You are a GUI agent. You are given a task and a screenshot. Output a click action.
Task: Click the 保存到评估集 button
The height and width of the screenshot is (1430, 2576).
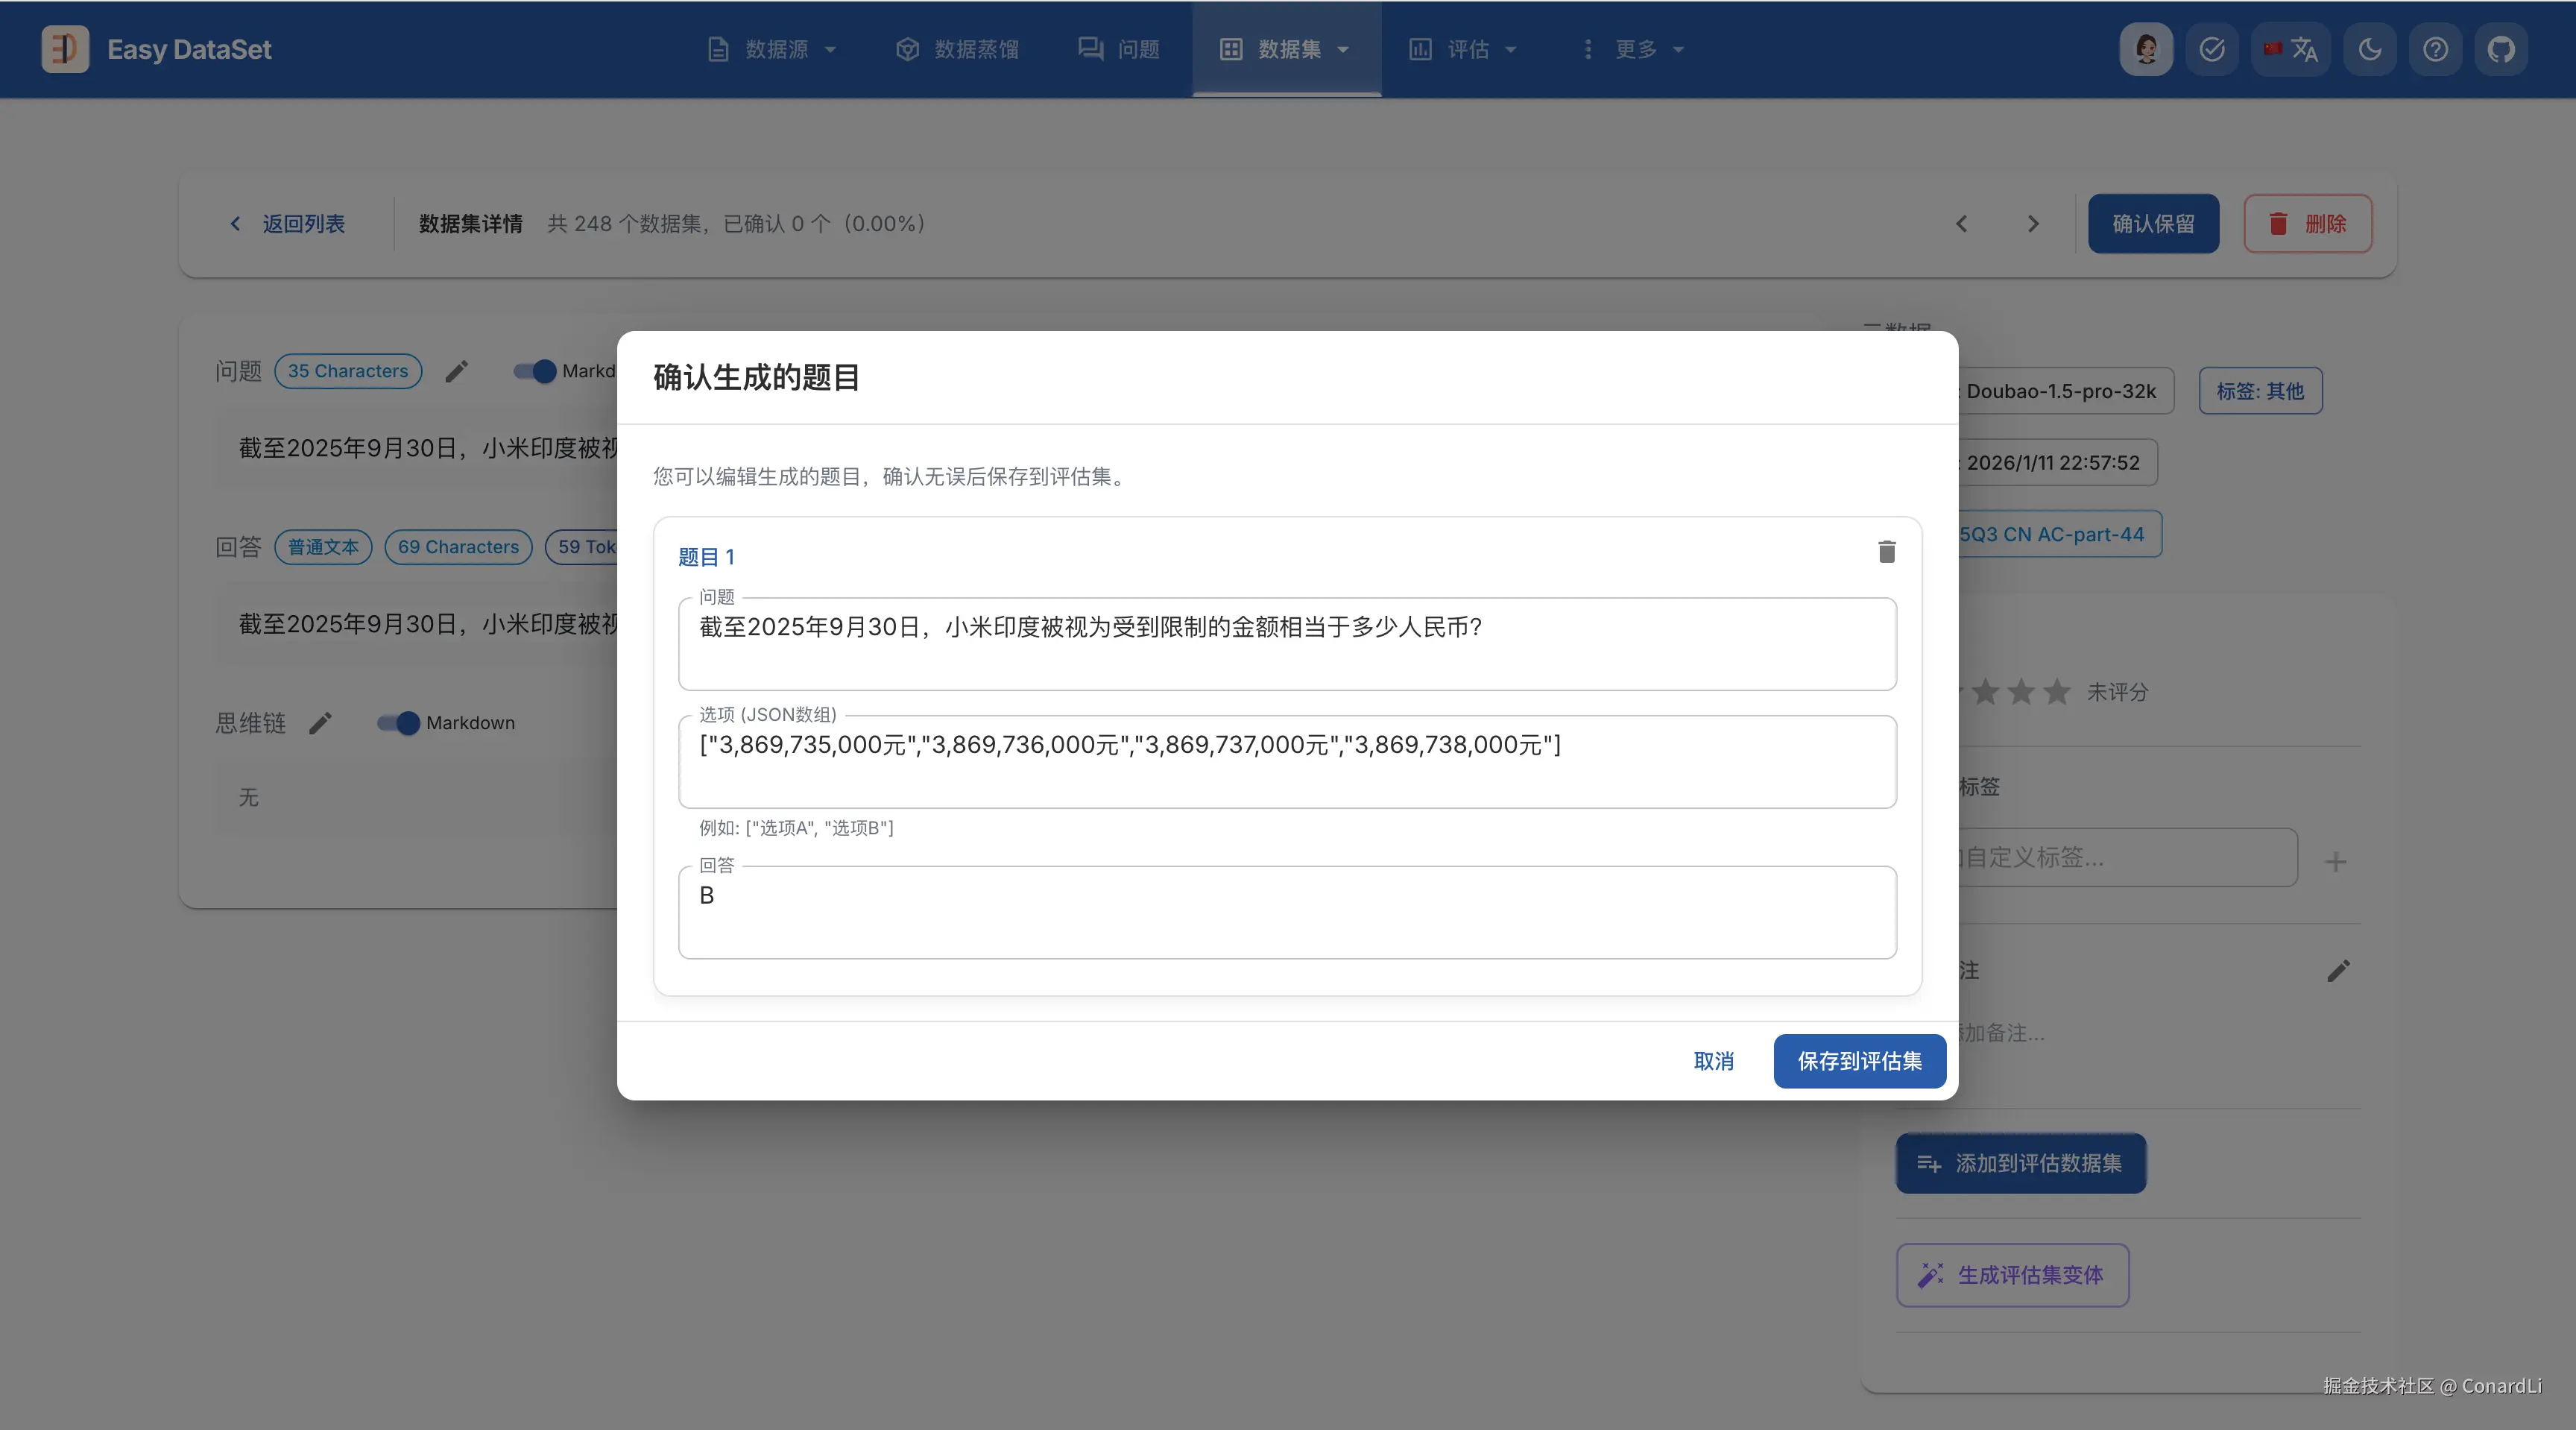1859,1061
